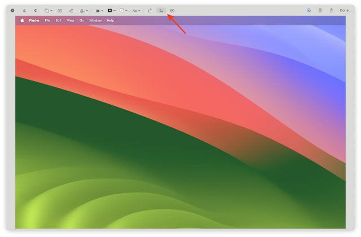Screen dimensions: 361x237
Task: Open the Border Color picker
Action: [111, 10]
